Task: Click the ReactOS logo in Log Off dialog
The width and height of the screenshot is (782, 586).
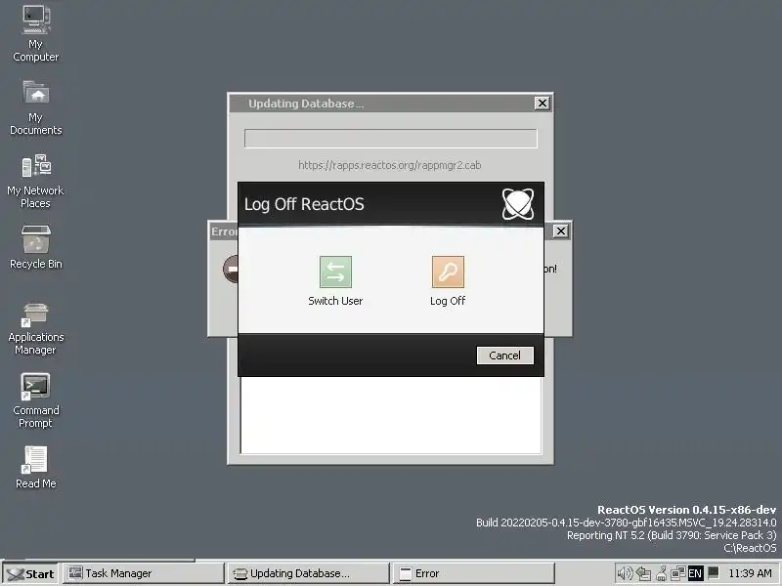Action: pos(518,204)
